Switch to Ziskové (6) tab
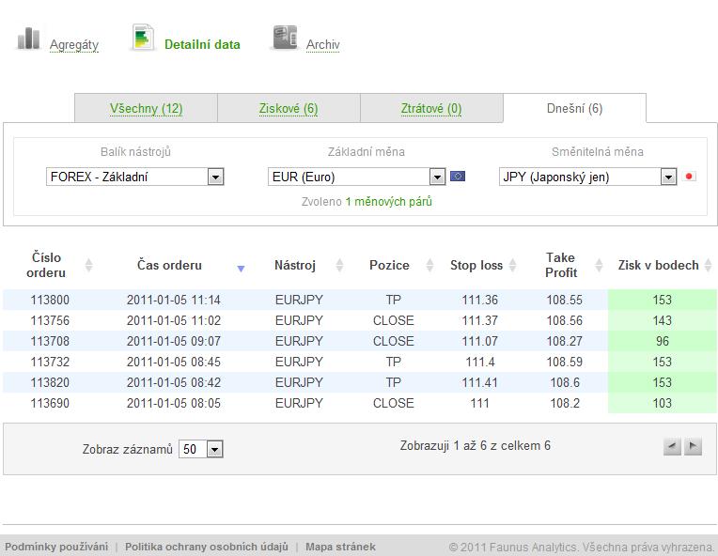 289,108
